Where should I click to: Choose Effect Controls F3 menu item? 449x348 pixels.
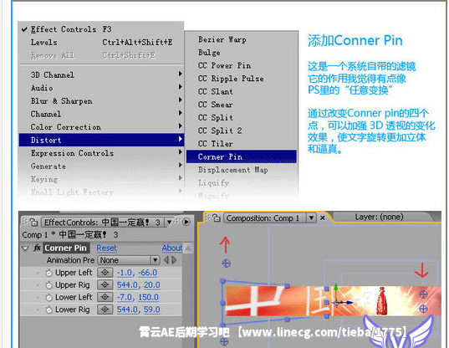tap(101, 29)
